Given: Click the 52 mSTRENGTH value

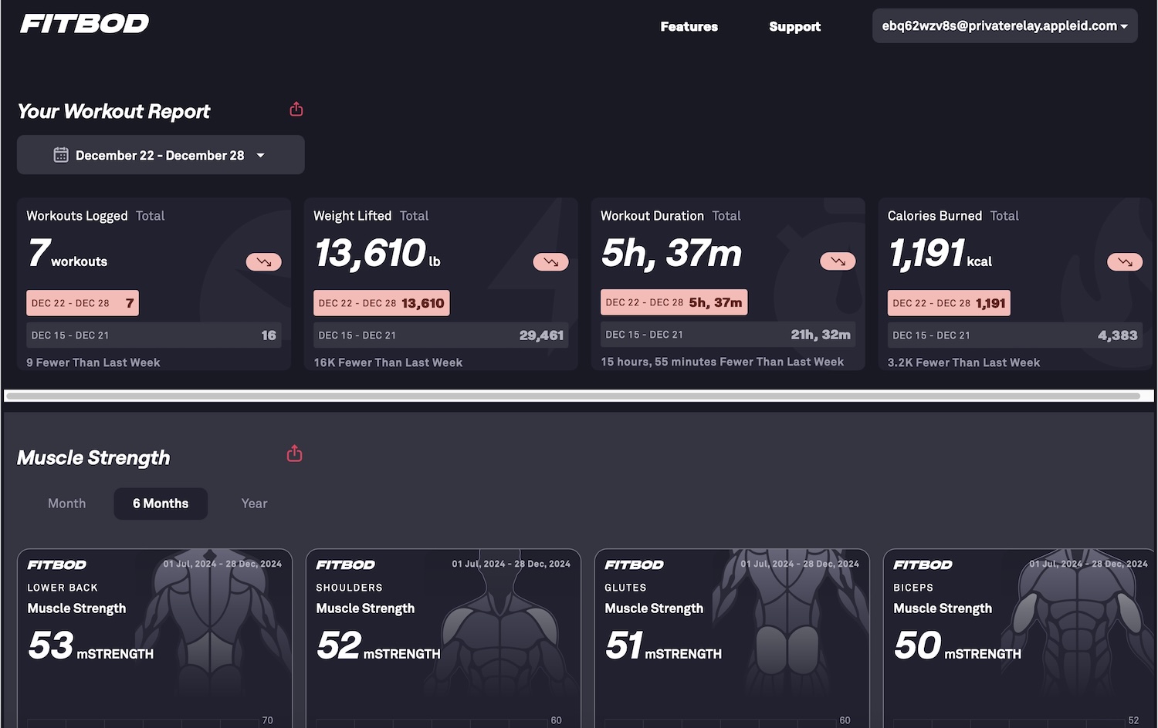Looking at the screenshot, I should click(379, 646).
